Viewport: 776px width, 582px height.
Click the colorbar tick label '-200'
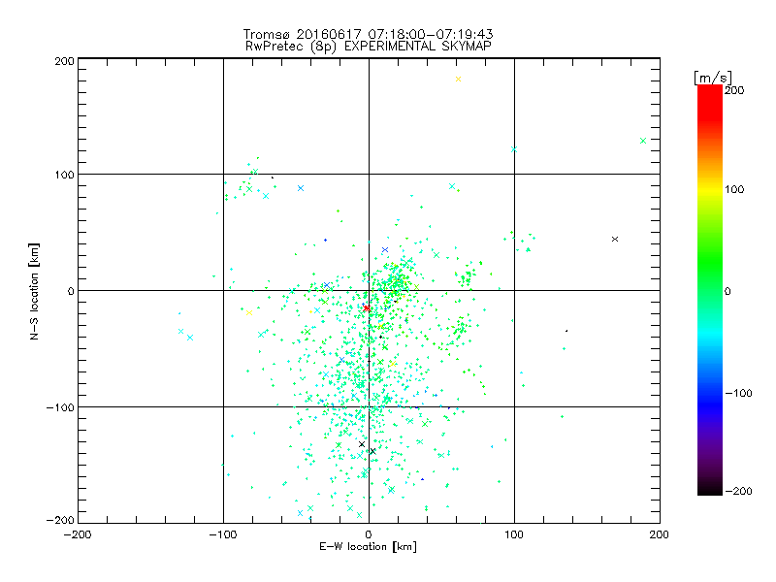click(738, 491)
